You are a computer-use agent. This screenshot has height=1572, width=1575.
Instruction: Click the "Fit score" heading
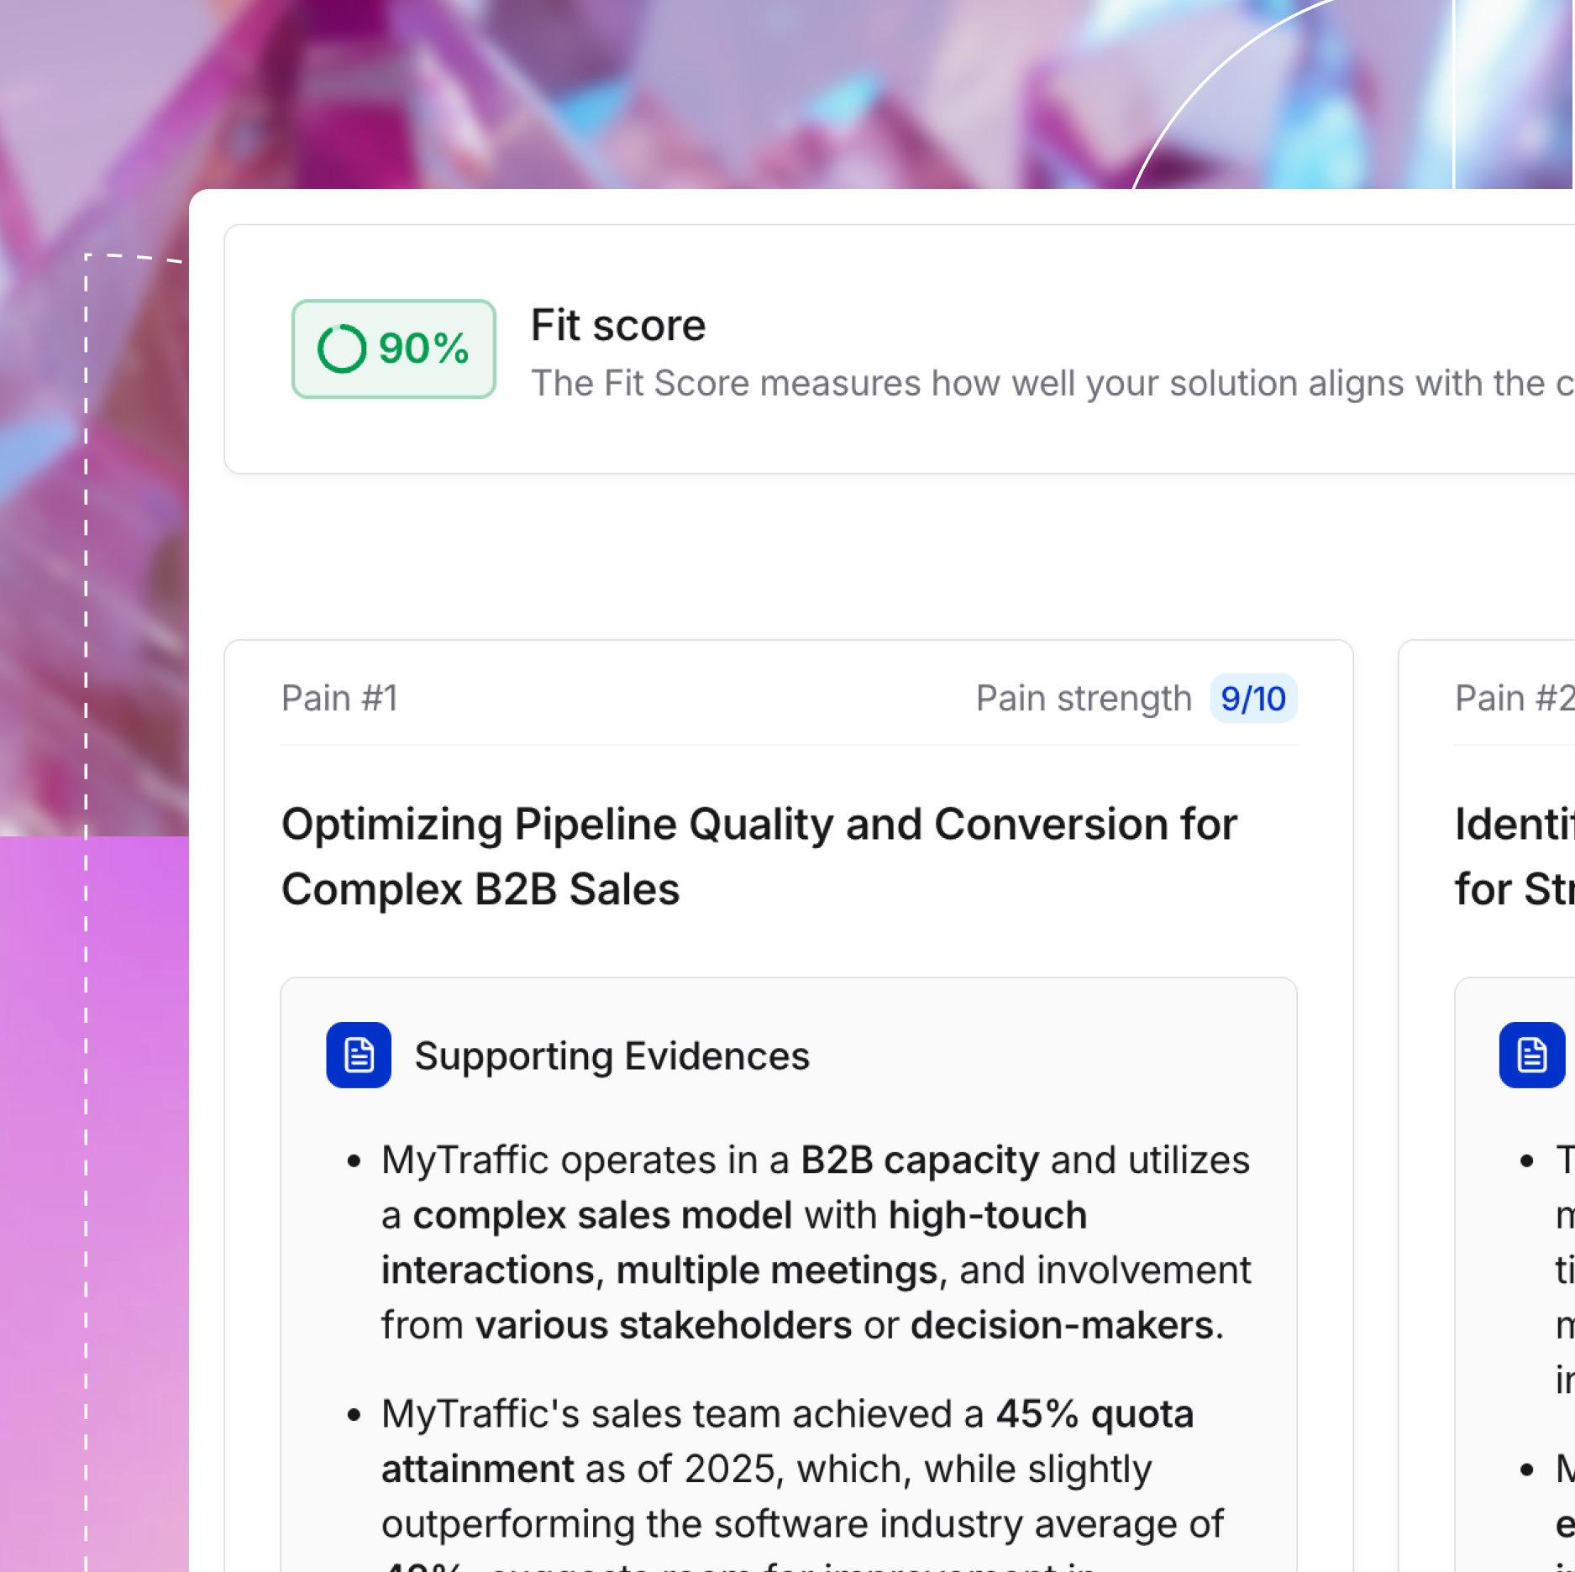(618, 326)
